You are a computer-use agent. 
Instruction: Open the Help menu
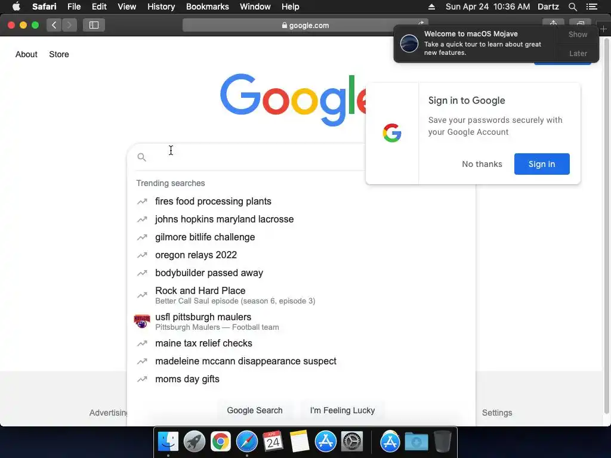291,7
